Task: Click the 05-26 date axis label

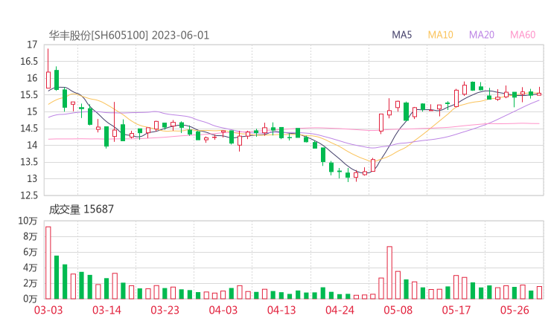Action: click(x=515, y=310)
